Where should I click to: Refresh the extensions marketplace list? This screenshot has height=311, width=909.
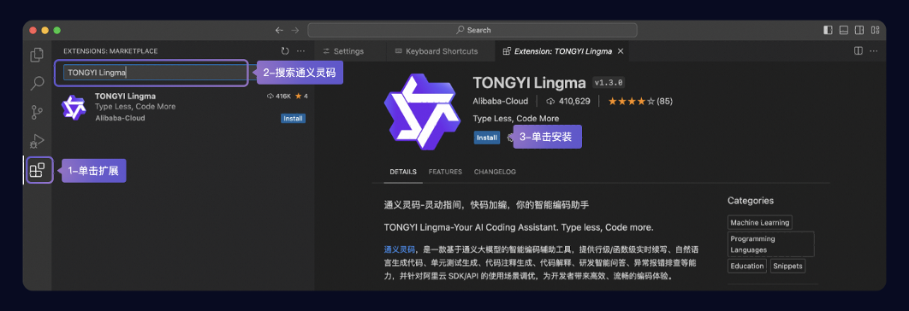[x=285, y=51]
